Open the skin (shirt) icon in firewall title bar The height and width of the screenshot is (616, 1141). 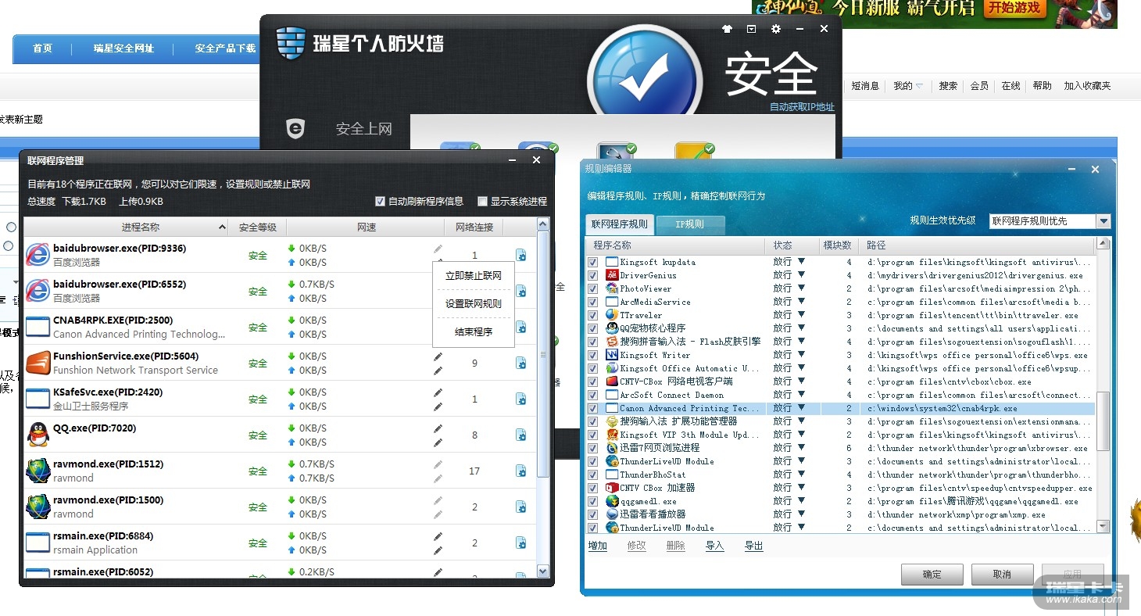click(x=727, y=29)
